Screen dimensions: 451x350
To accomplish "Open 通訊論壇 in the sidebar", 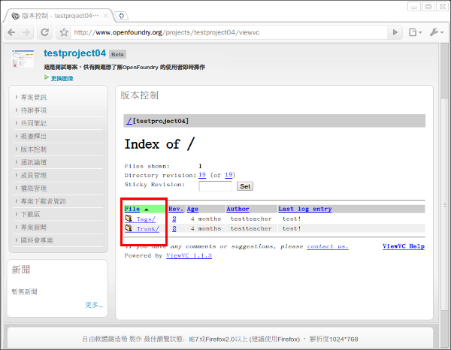I will click(x=33, y=162).
